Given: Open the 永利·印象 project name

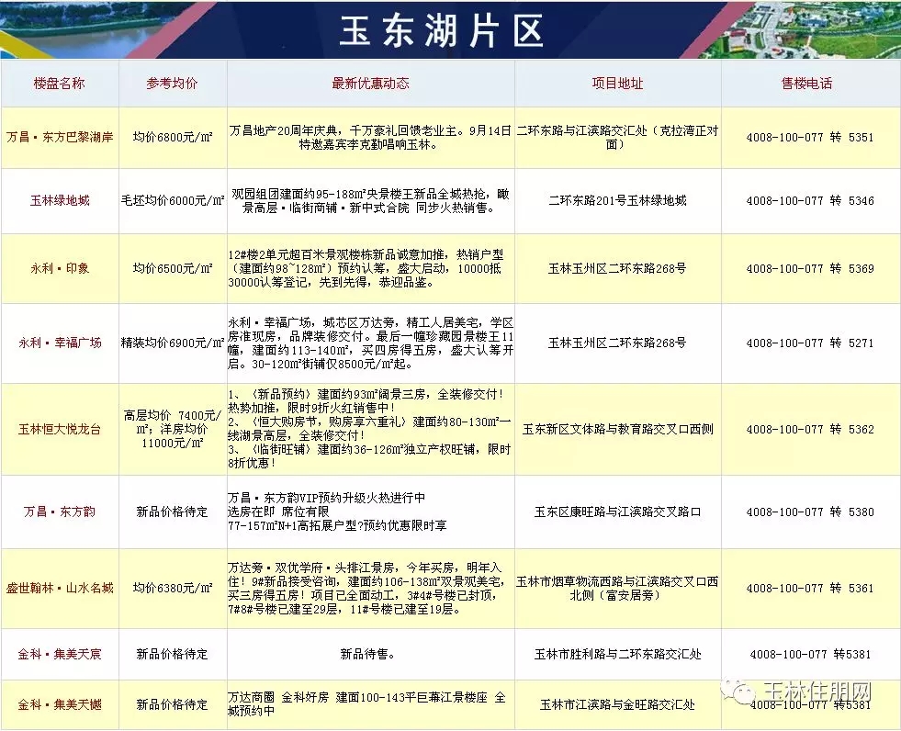Looking at the screenshot, I should tap(60, 268).
